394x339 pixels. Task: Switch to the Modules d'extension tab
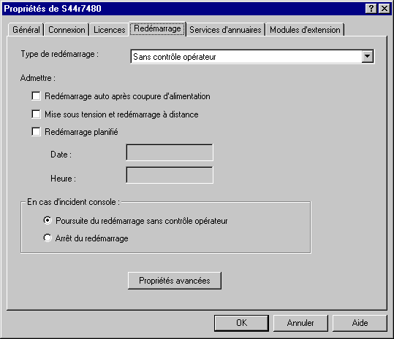click(305, 30)
